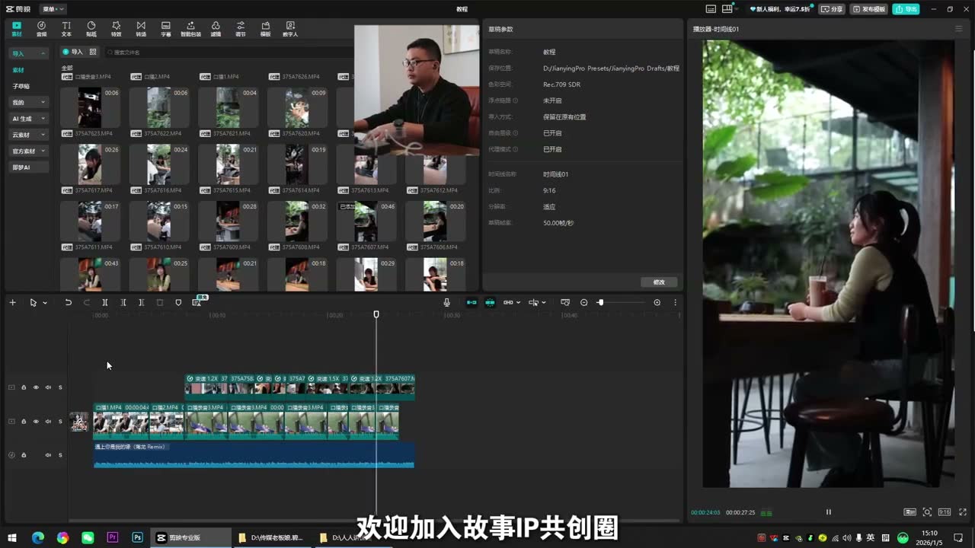Viewport: 975px width, 548px height.
Task: Open the 菜单 dropdown in title bar
Action: 53,9
